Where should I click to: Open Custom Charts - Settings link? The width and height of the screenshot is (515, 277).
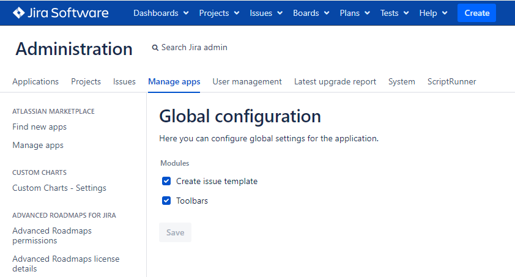[59, 188]
